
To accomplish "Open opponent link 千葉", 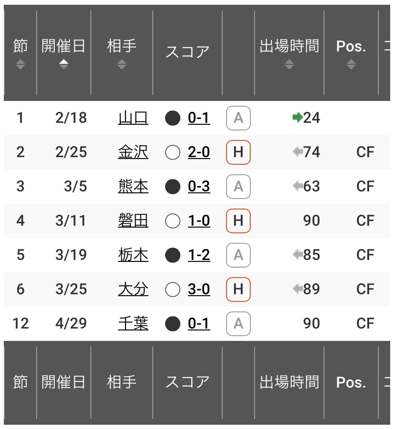I will [x=133, y=323].
